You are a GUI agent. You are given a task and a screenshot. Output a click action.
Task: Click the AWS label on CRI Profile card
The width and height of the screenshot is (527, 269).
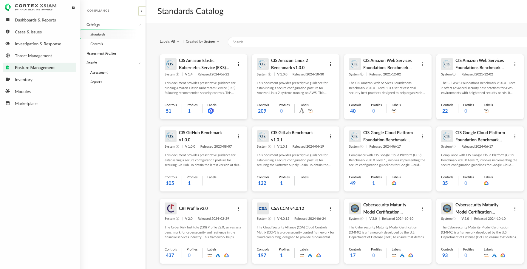click(x=210, y=255)
